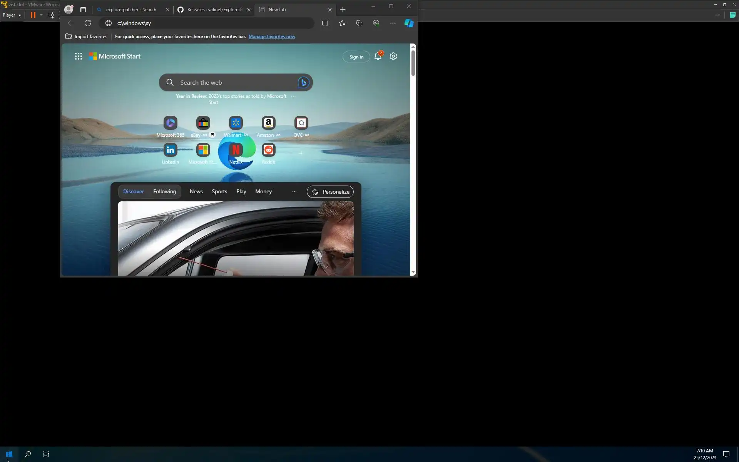Open the Netflix quick link tile
739x462 pixels.
[x=236, y=150]
